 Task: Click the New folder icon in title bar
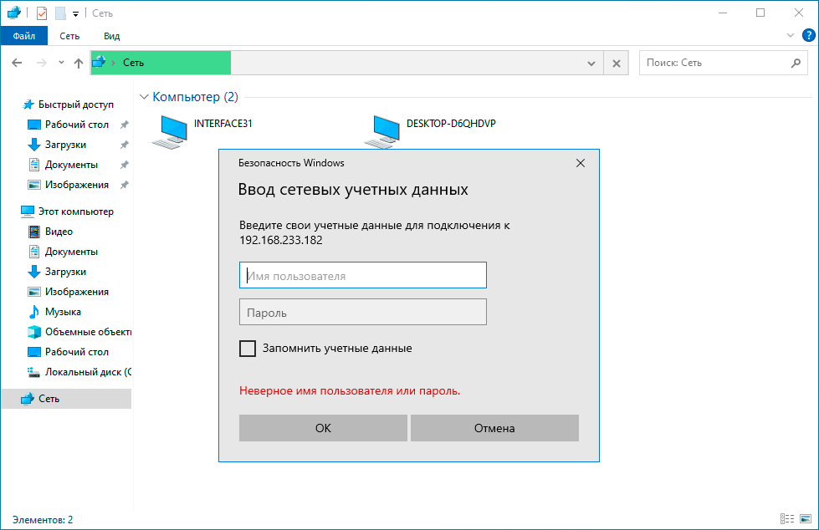[x=60, y=13]
